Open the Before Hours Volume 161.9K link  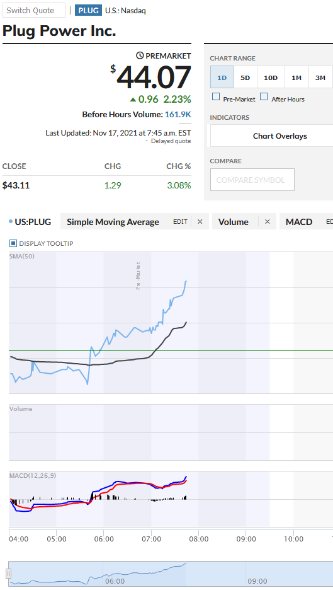178,114
